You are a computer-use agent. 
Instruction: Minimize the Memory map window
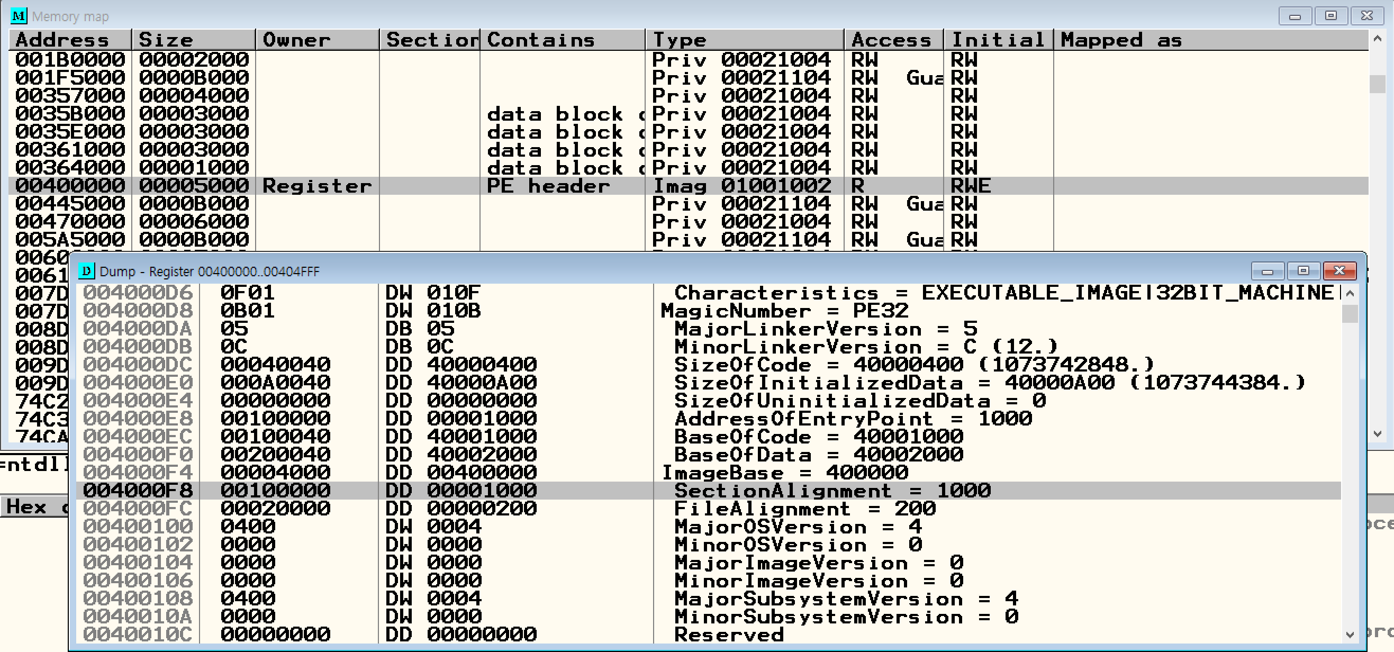(x=1295, y=16)
